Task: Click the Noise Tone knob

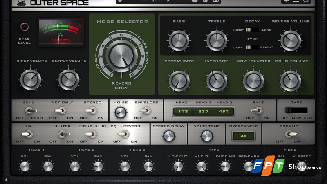Action: point(207,136)
